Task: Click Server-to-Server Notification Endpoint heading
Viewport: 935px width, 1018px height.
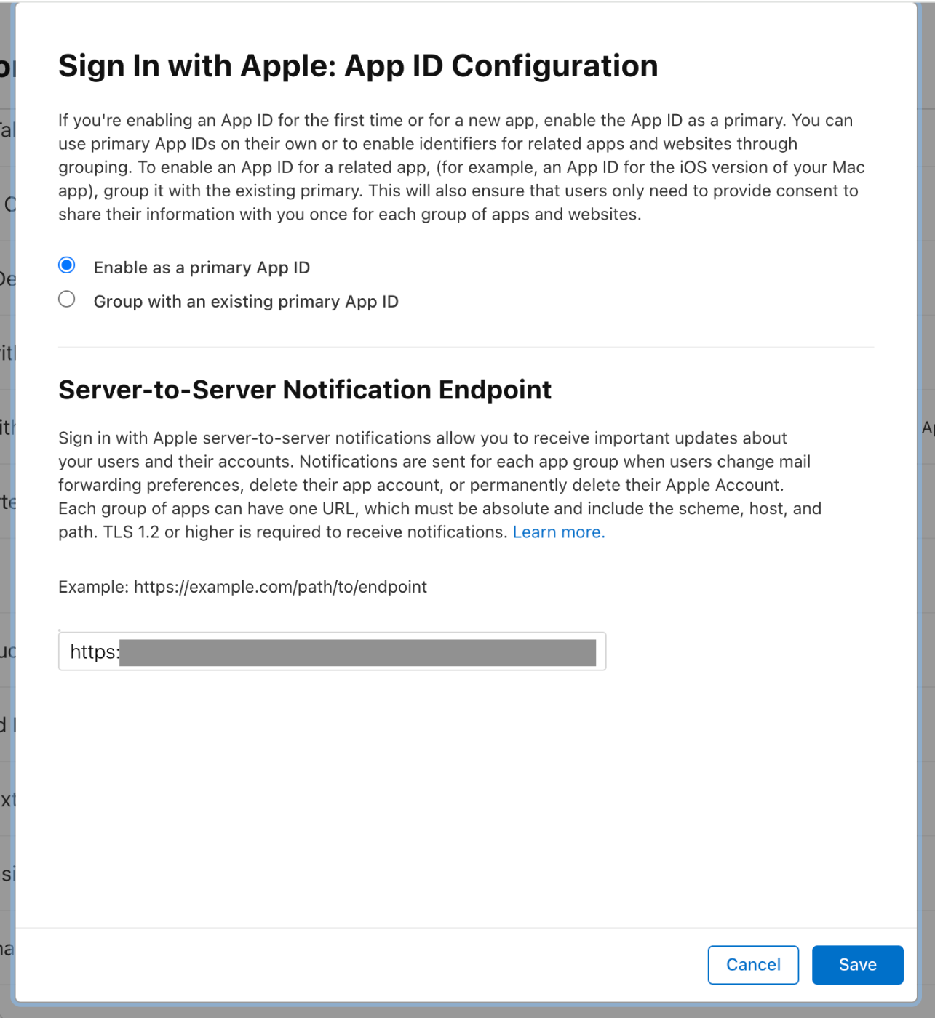Action: [x=305, y=390]
